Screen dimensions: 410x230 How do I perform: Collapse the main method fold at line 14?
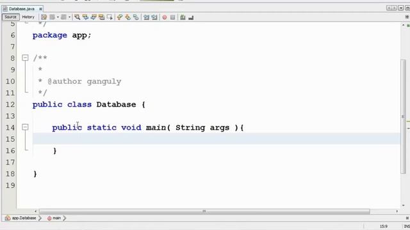click(25, 127)
